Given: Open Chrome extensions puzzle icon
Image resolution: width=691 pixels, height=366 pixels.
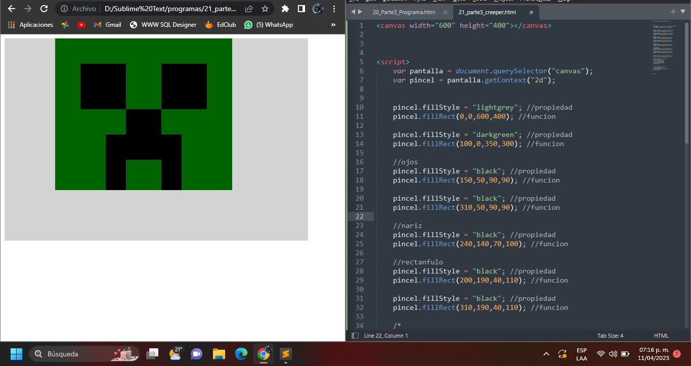Looking at the screenshot, I should coord(285,9).
